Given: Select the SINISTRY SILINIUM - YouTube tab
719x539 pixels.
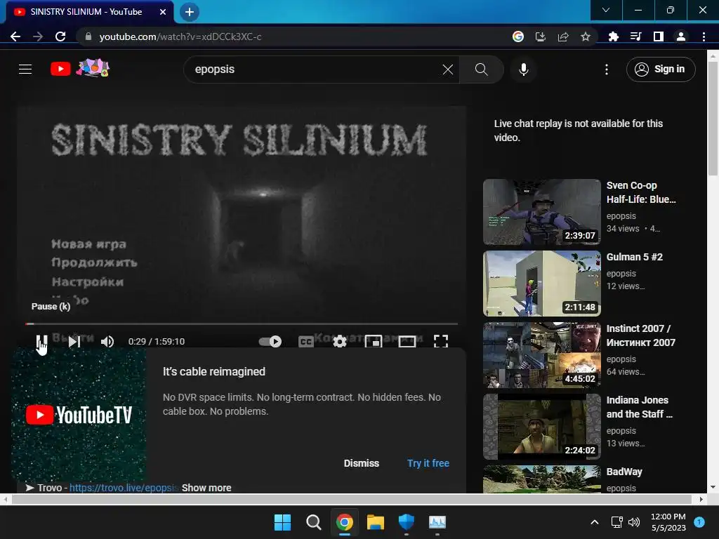Looking at the screenshot, I should tap(90, 12).
